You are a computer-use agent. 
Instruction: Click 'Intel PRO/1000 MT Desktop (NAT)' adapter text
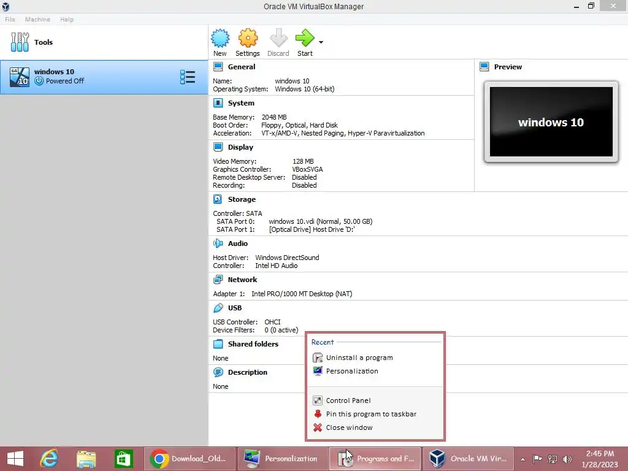pos(302,294)
